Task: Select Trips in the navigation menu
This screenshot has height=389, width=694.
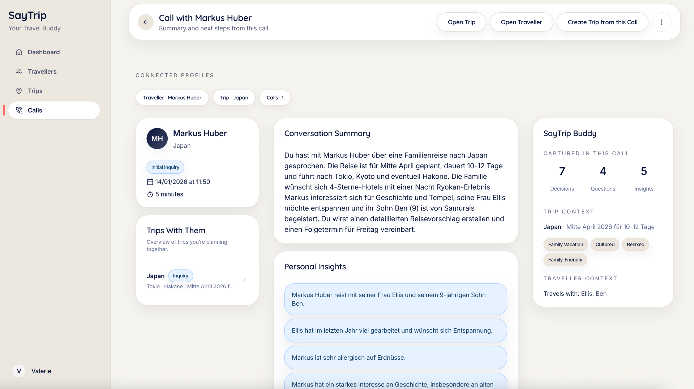Action: [35, 91]
